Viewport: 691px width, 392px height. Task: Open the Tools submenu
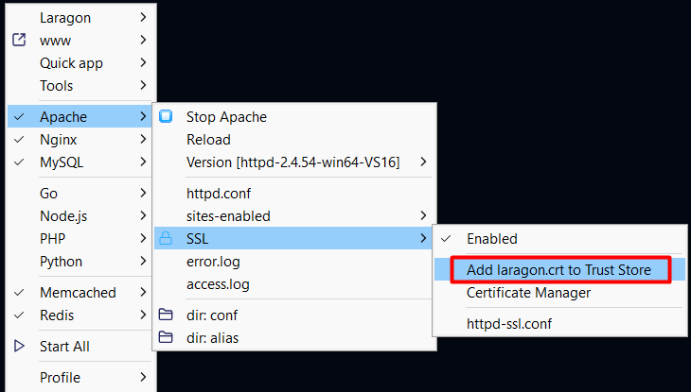[x=57, y=86]
